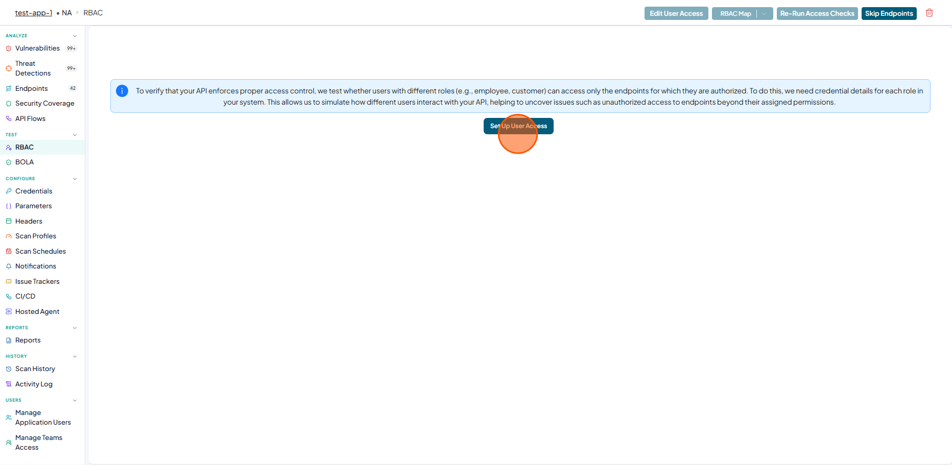Open Scan History page
The width and height of the screenshot is (952, 465).
click(x=35, y=369)
